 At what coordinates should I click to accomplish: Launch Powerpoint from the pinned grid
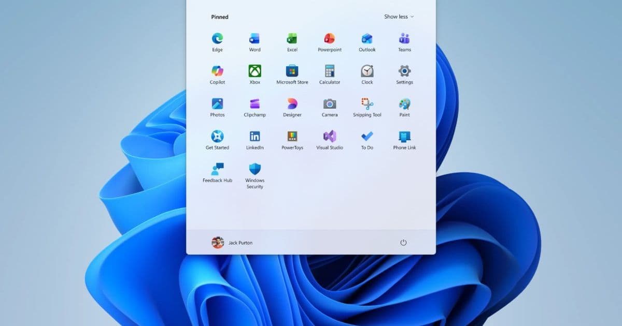click(330, 38)
